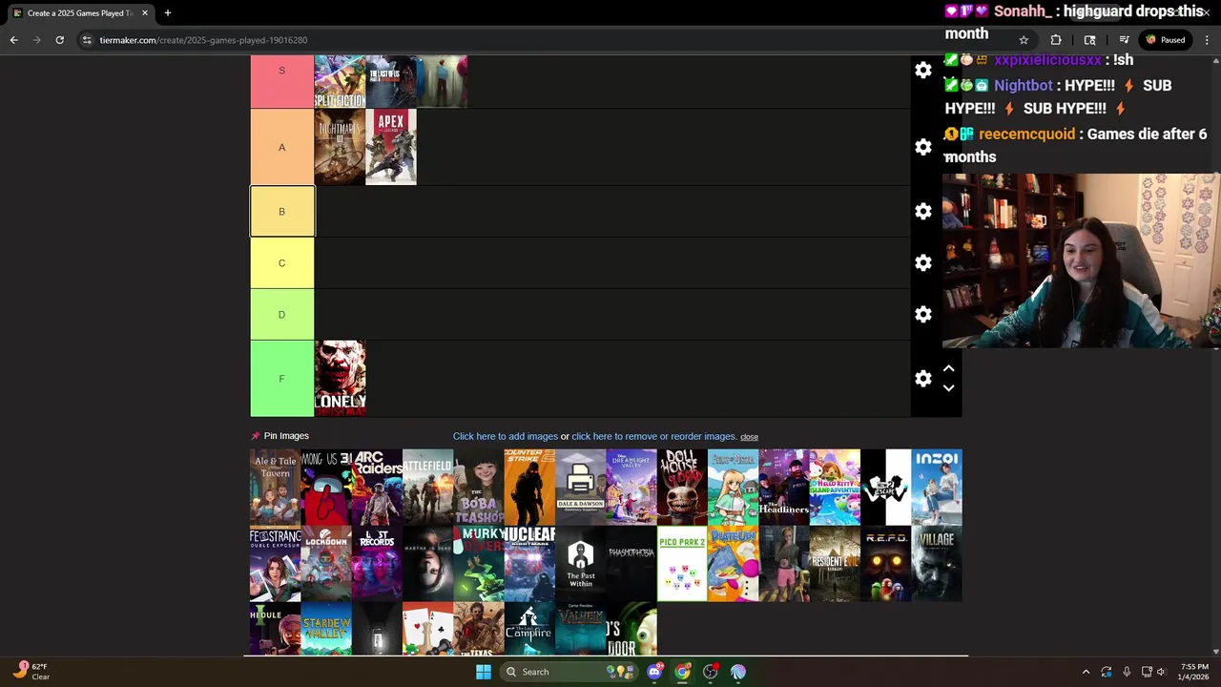Click the Paused profile button
The width and height of the screenshot is (1221, 687).
click(x=1166, y=40)
